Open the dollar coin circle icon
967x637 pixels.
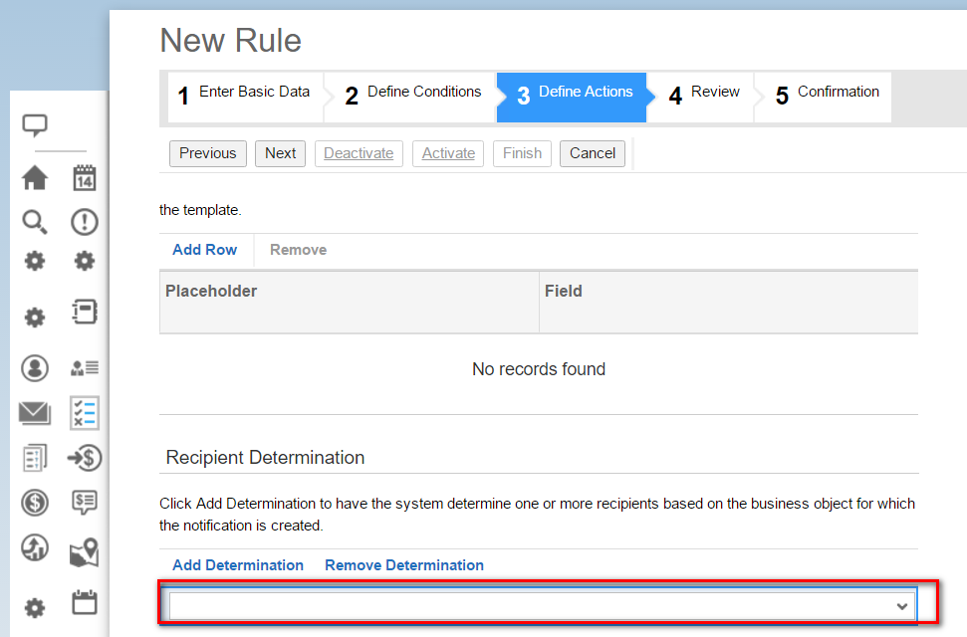coord(35,503)
